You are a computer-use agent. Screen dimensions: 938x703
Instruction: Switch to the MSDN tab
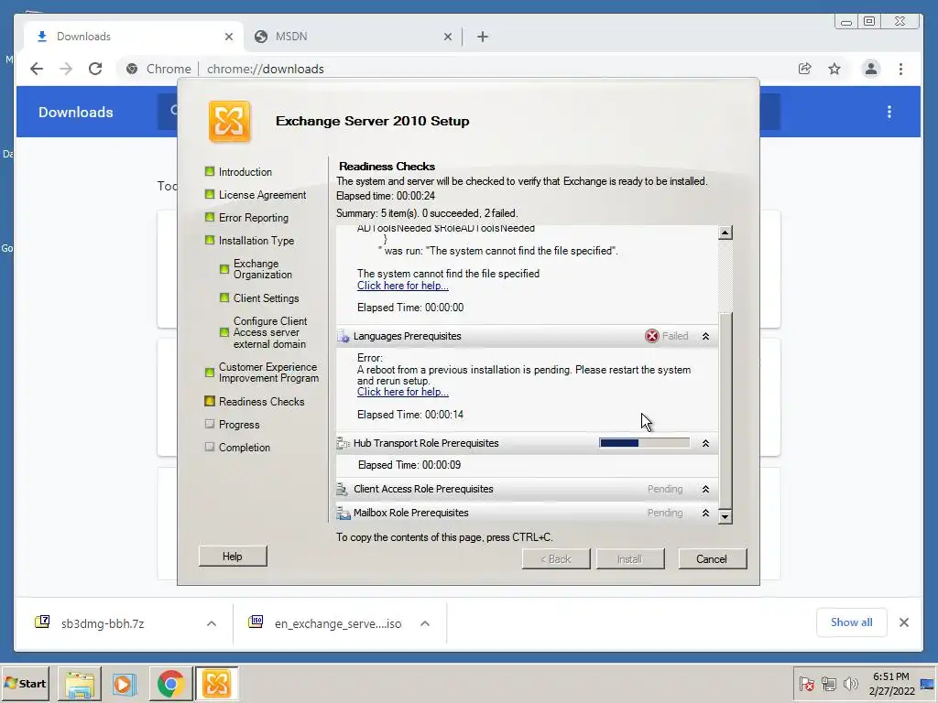(353, 37)
